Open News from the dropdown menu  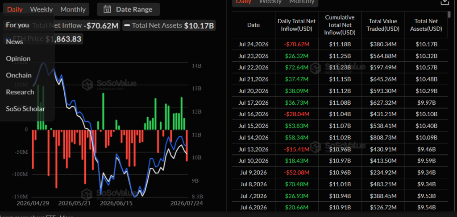pyautogui.click(x=14, y=42)
